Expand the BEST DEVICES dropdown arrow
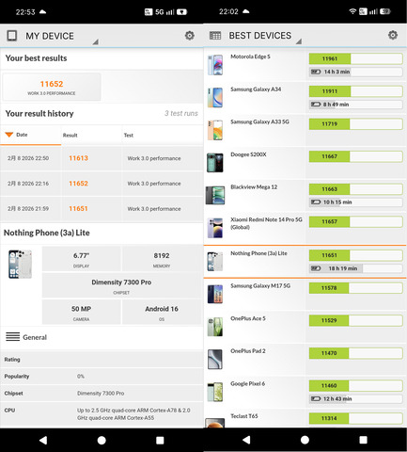This screenshot has height=452, width=407. point(299,41)
